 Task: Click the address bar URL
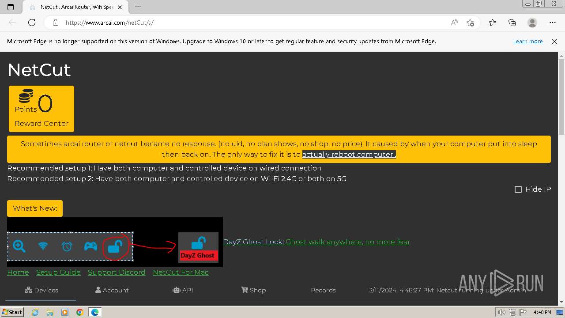[x=109, y=23]
